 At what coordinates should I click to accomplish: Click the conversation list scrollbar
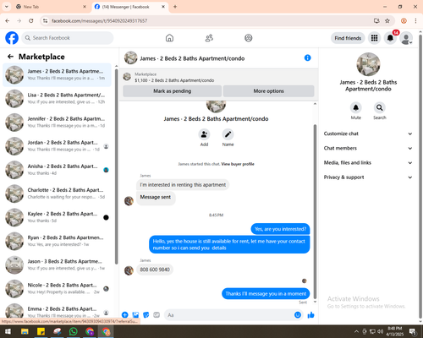tap(116, 166)
